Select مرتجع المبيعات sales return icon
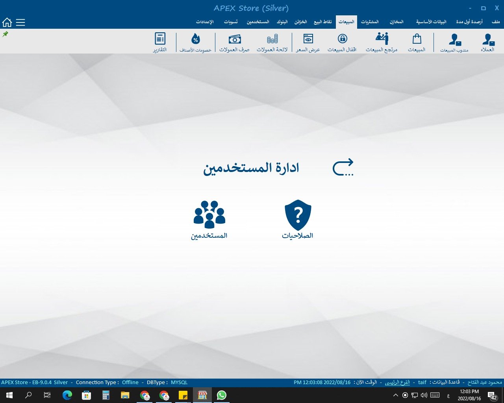 (381, 43)
